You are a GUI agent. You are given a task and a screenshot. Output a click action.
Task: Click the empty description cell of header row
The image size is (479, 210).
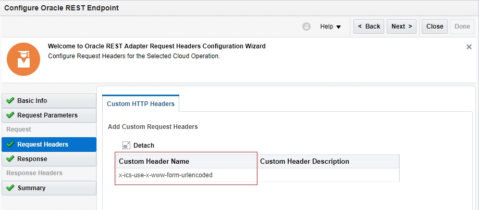pyautogui.click(x=328, y=175)
